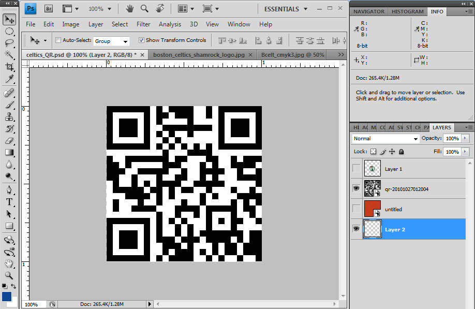Switch to the Navigator panel tab
The image size is (475, 309).
(369, 11)
